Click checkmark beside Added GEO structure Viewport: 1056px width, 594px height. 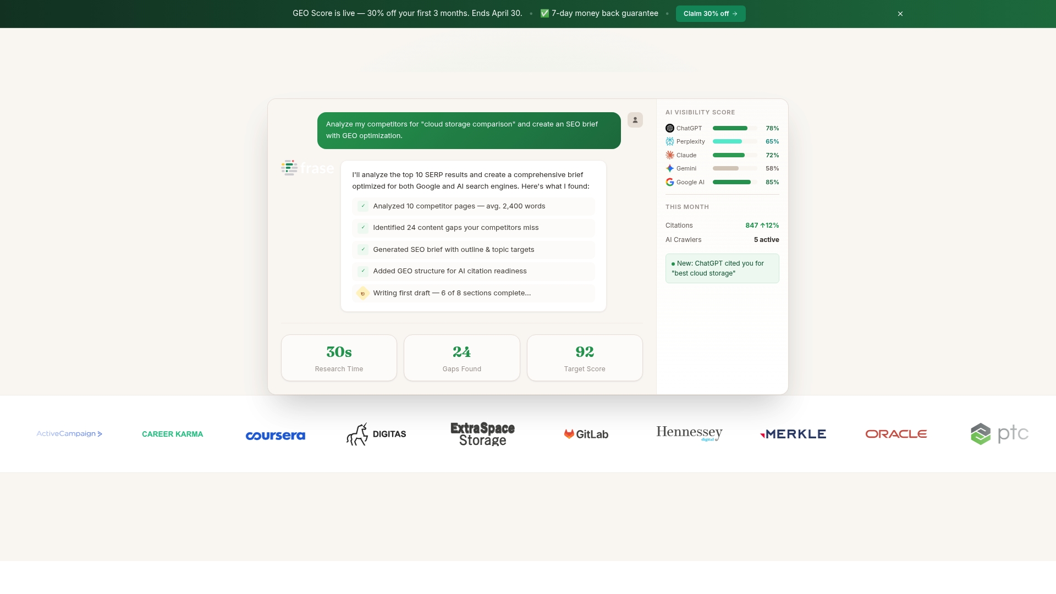tap(363, 271)
